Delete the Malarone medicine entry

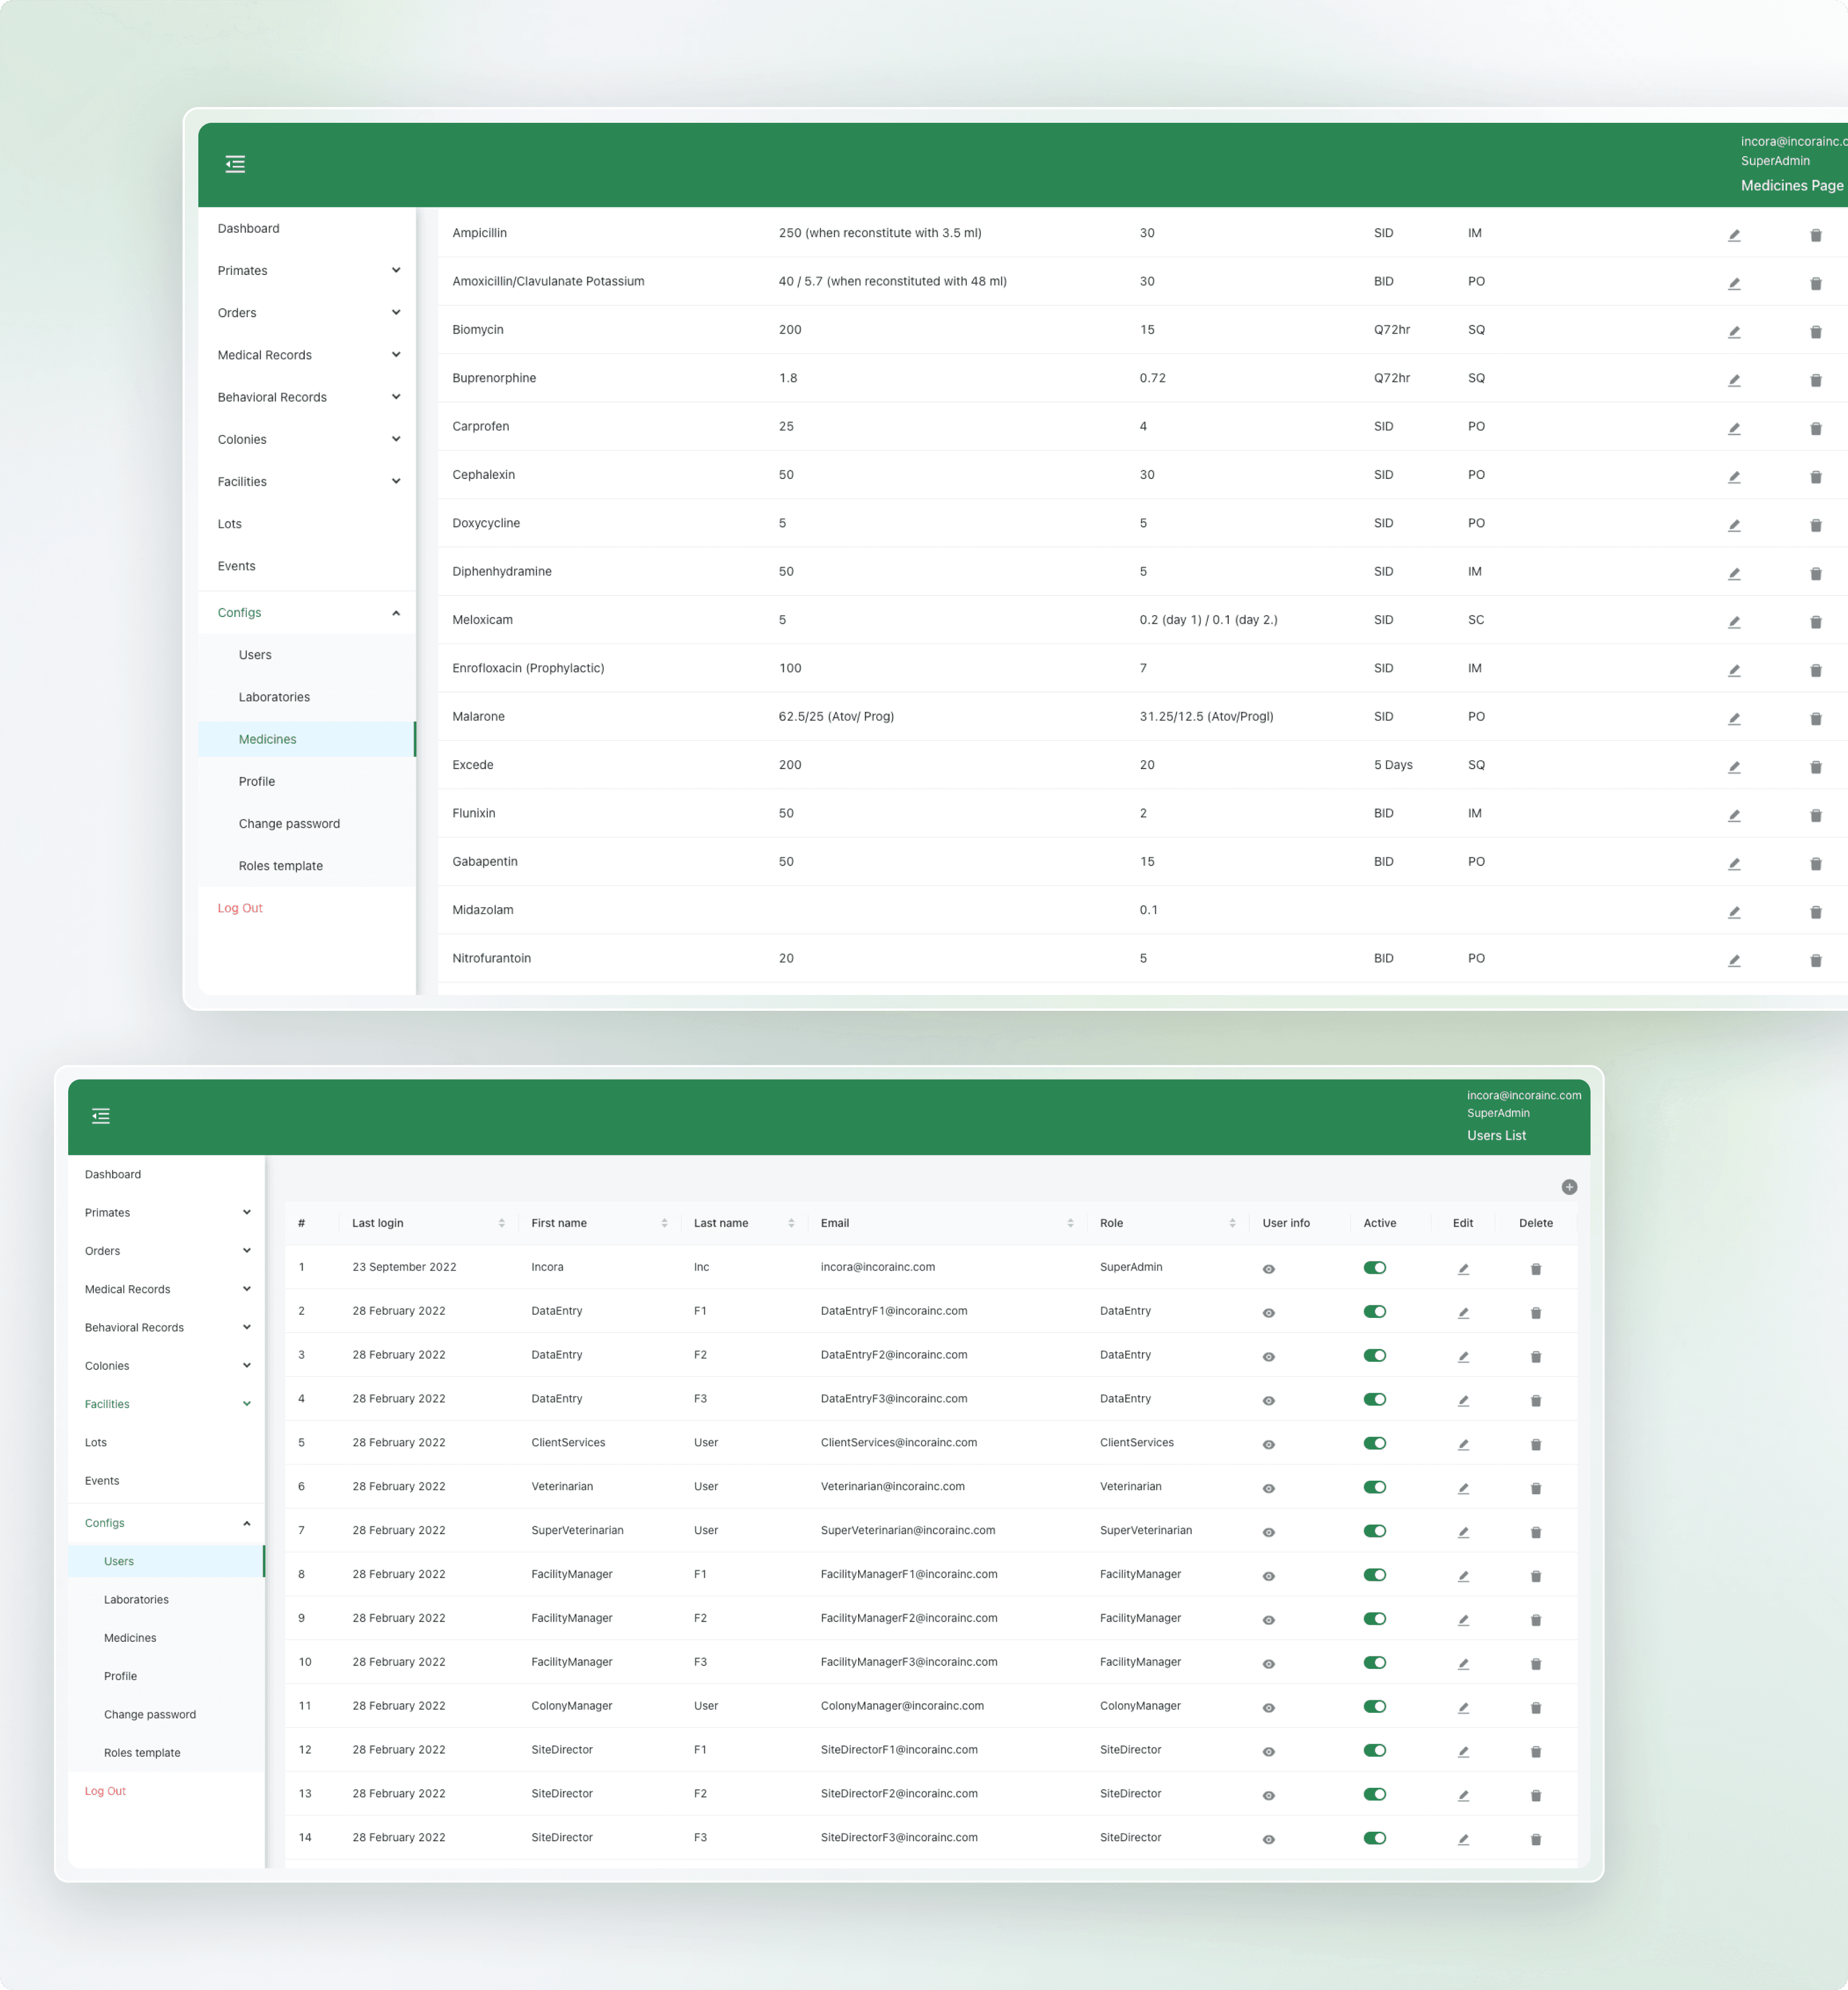1816,719
